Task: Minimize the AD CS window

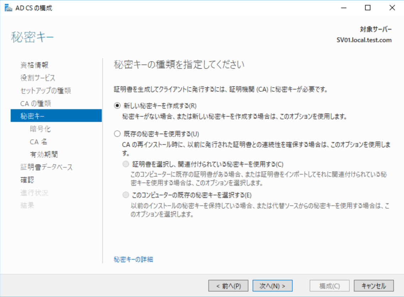Action: click(x=344, y=8)
